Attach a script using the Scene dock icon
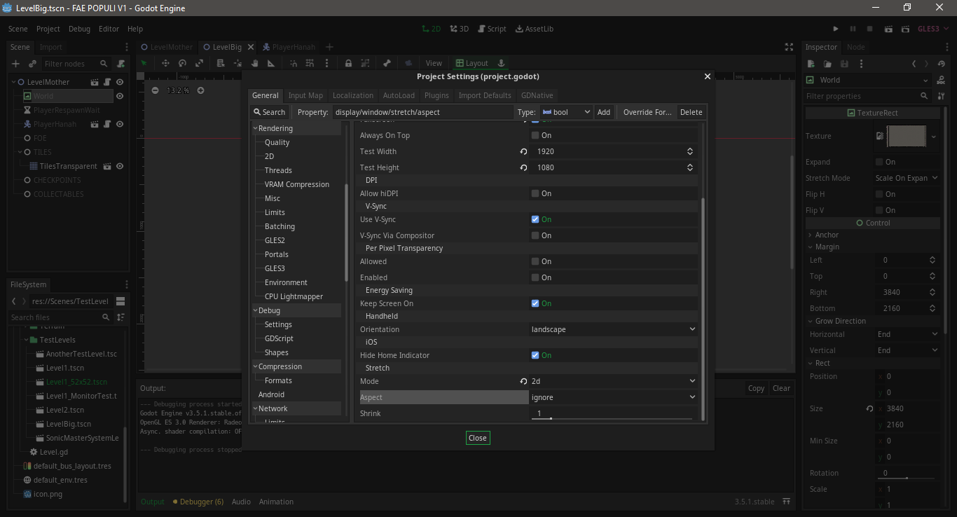 (121, 64)
